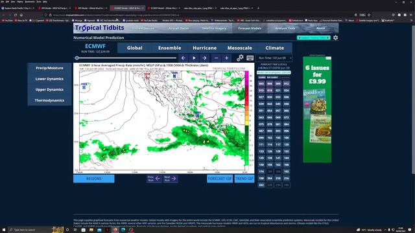Open the Satellite Imagery menu
Image resolution: width=415 pixels, height=233 pixels.
coord(214,28)
